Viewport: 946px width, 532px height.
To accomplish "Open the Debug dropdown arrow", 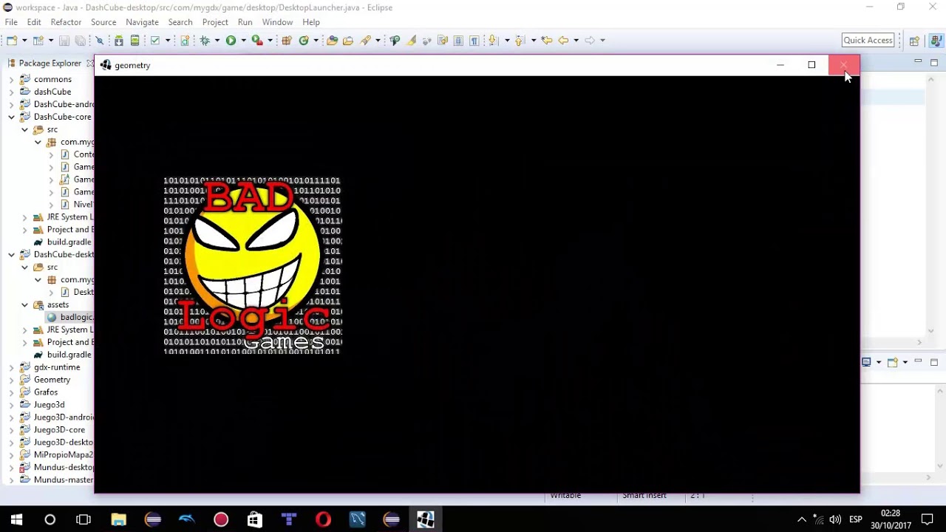I will pyautogui.click(x=217, y=41).
